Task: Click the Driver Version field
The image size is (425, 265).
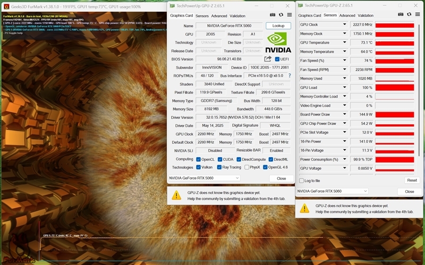Action: tap(243, 117)
